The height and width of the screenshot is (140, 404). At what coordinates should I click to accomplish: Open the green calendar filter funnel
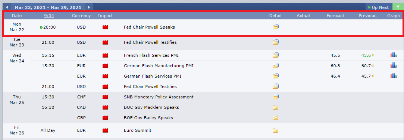click(398, 7)
